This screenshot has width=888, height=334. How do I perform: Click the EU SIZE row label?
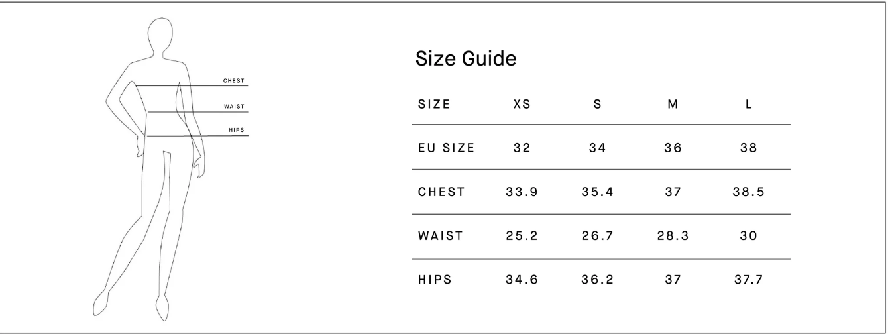point(446,148)
